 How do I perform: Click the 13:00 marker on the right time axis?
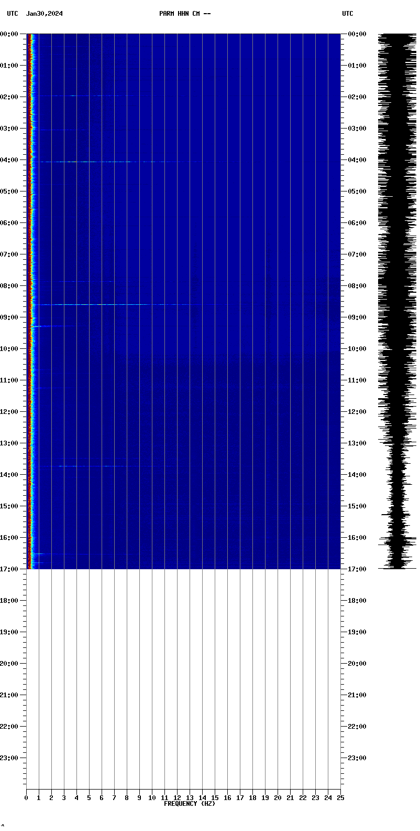(x=356, y=443)
